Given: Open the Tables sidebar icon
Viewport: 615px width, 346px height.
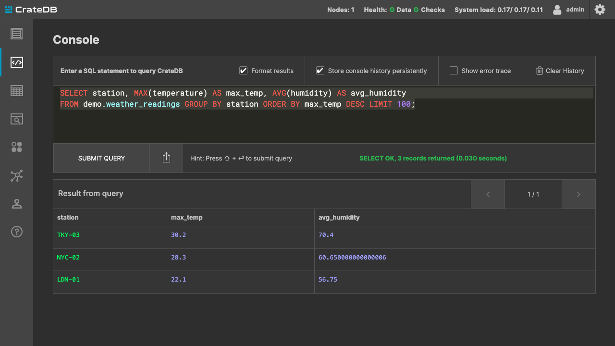Looking at the screenshot, I should point(16,90).
